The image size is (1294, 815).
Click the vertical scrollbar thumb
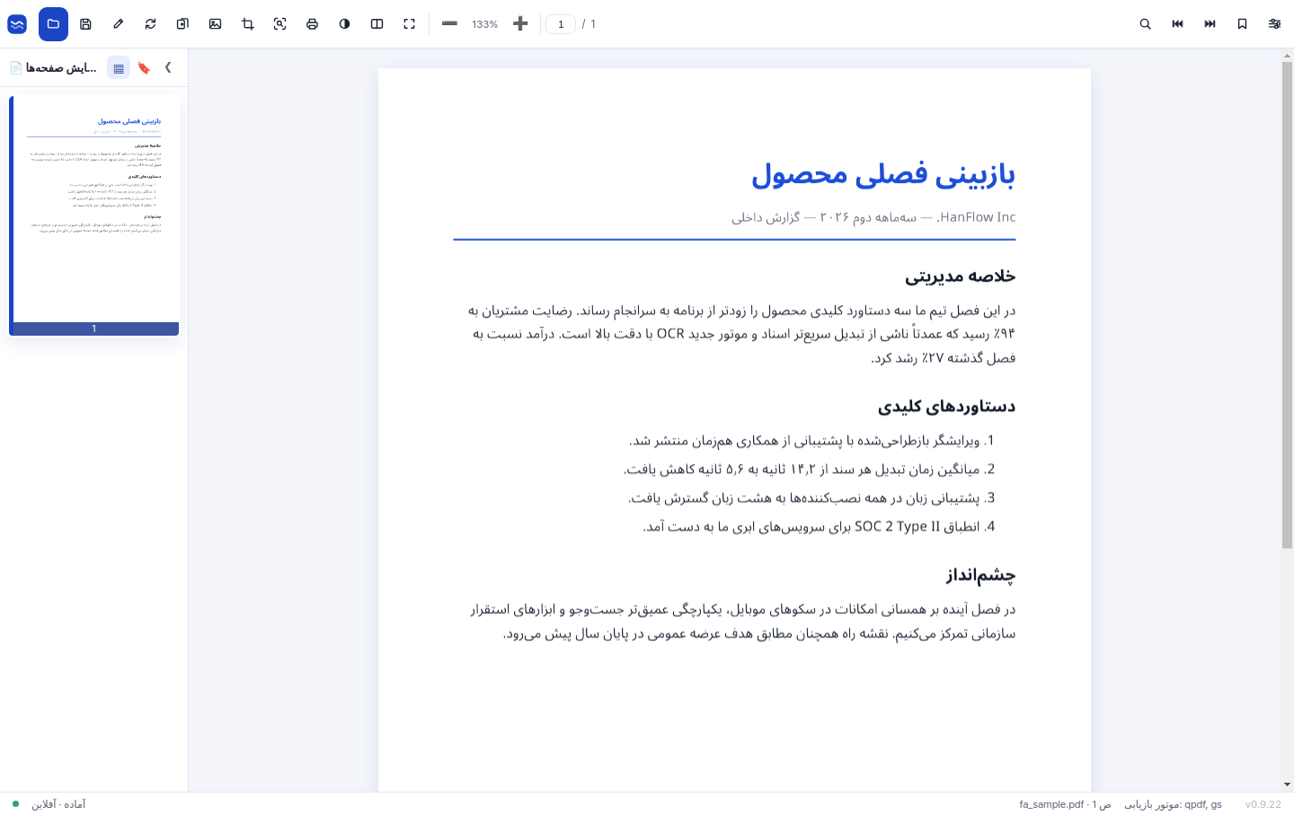point(1287,305)
